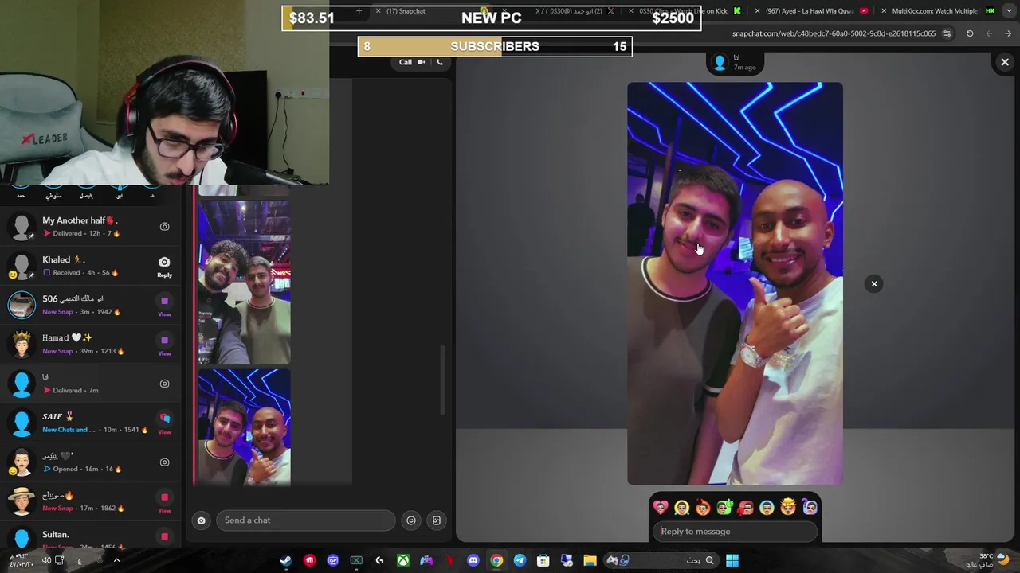The height and width of the screenshot is (573, 1020).
Task: React with the fourth Bitmoji reaction
Action: point(724,507)
